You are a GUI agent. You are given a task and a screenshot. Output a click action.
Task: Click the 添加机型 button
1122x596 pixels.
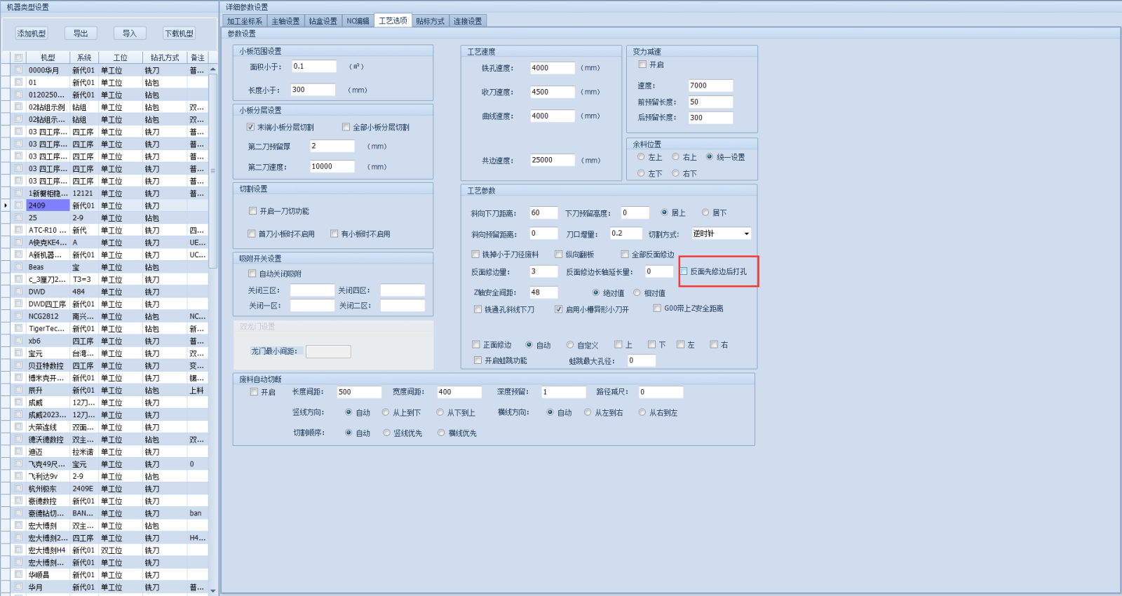pyautogui.click(x=32, y=34)
